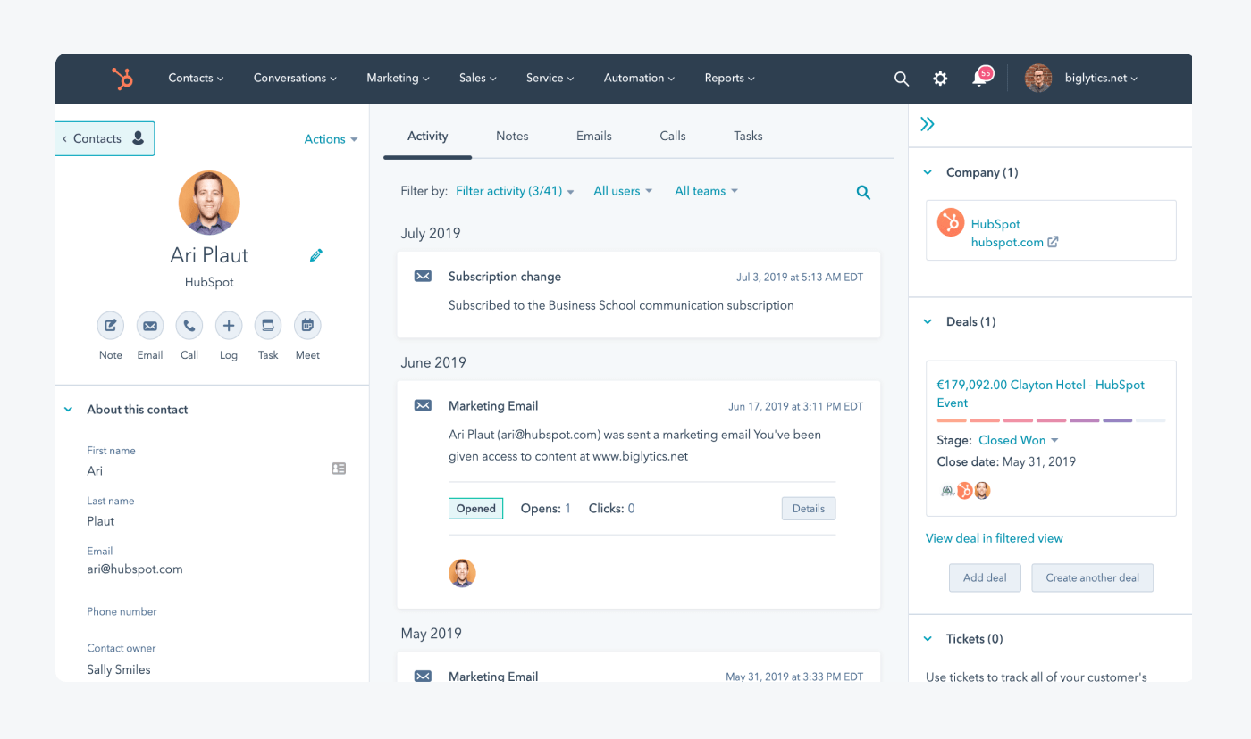The height and width of the screenshot is (739, 1251).
Task: Open the hubspot.com link
Action: 1007,242
